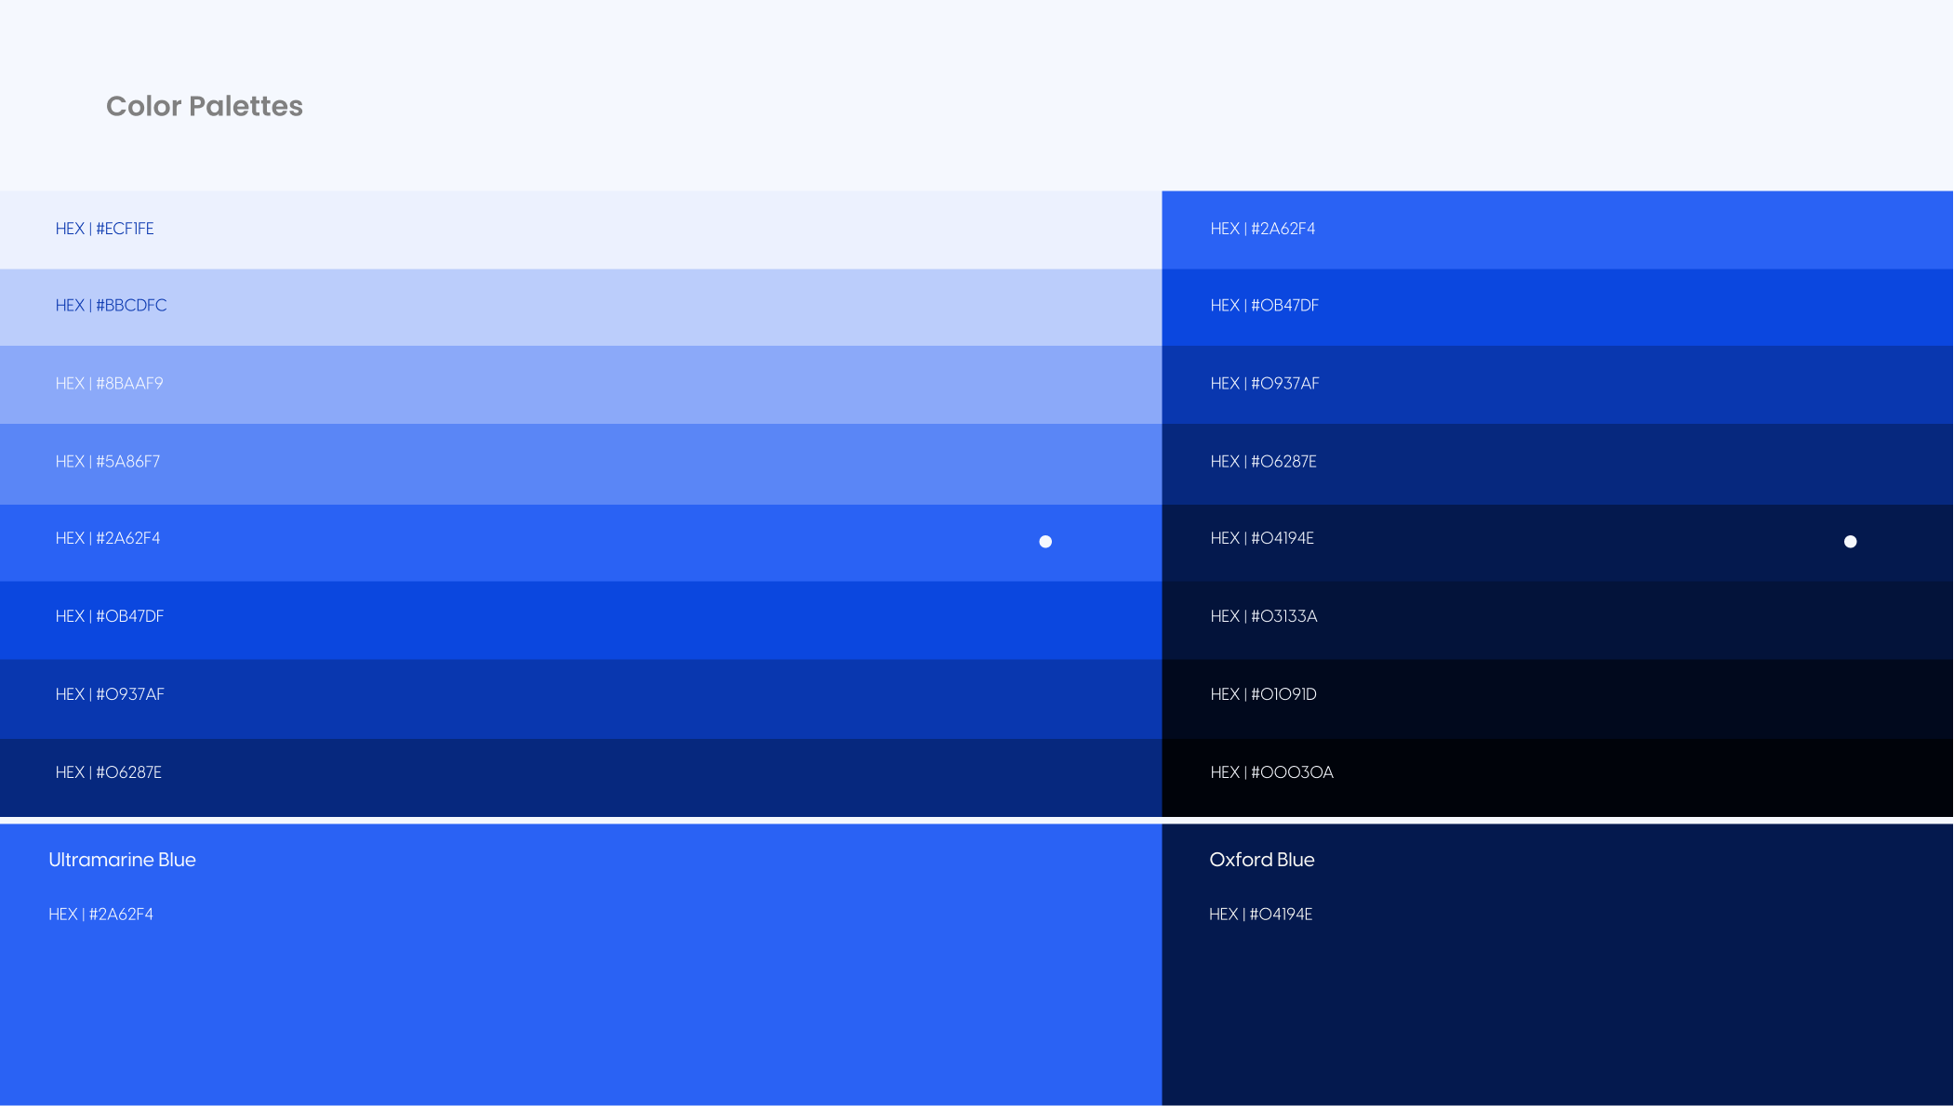
Task: Pick the right palette #0937AF swatch label
Action: (x=1264, y=384)
